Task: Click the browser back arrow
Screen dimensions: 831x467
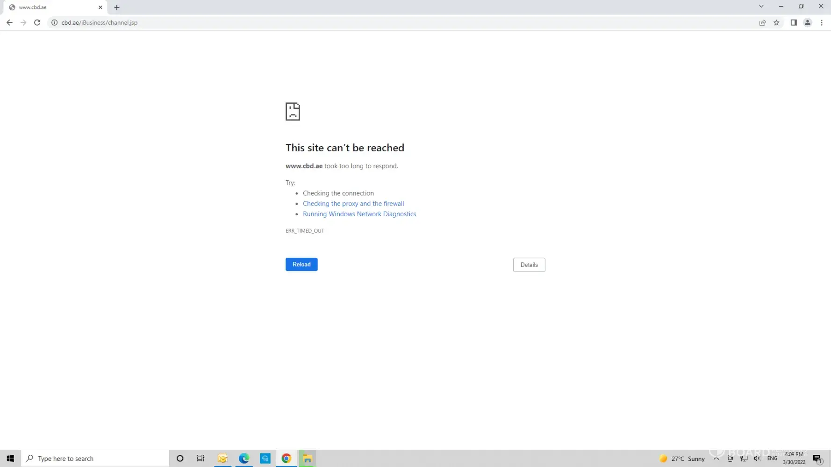Action: (9, 22)
